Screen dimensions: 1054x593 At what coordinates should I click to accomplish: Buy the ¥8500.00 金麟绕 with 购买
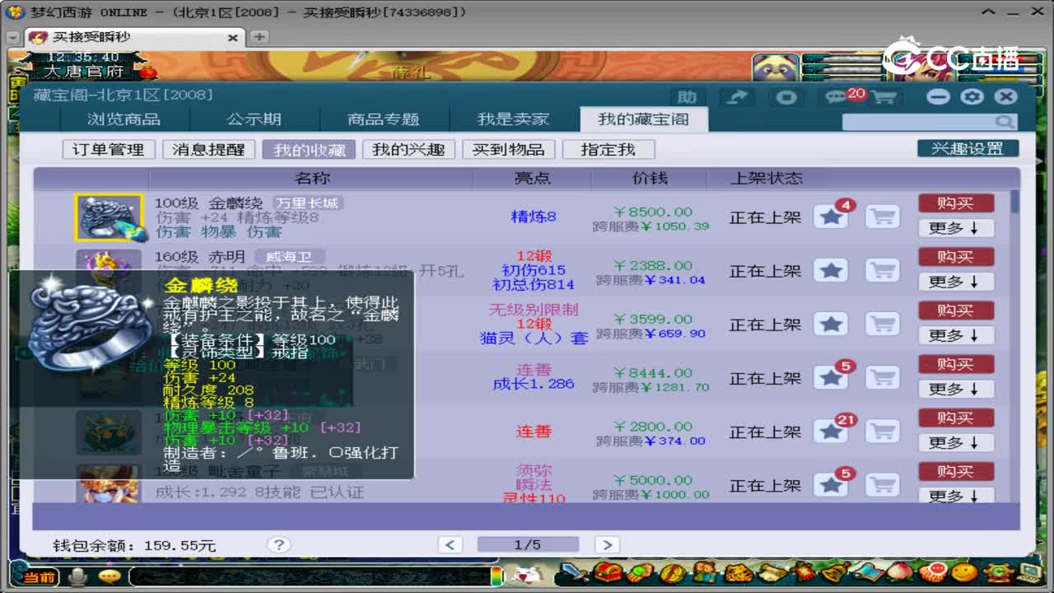click(956, 203)
